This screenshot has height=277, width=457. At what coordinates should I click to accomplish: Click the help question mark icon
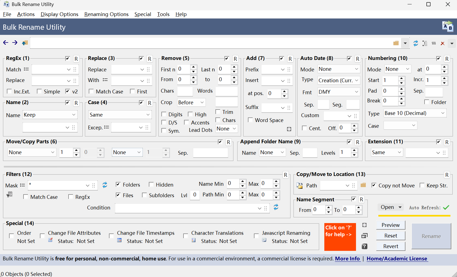tap(364, 246)
